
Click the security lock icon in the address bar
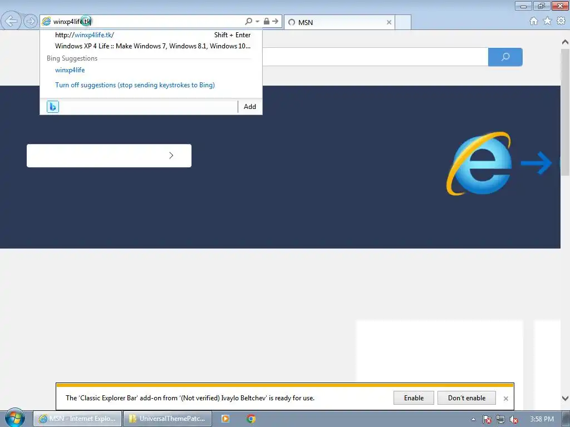point(267,22)
